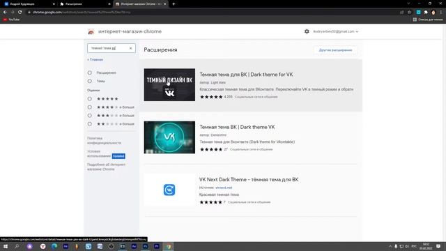The width and height of the screenshot is (446, 251).
Task: Reload the page with the refresh icon
Action: coord(20,13)
